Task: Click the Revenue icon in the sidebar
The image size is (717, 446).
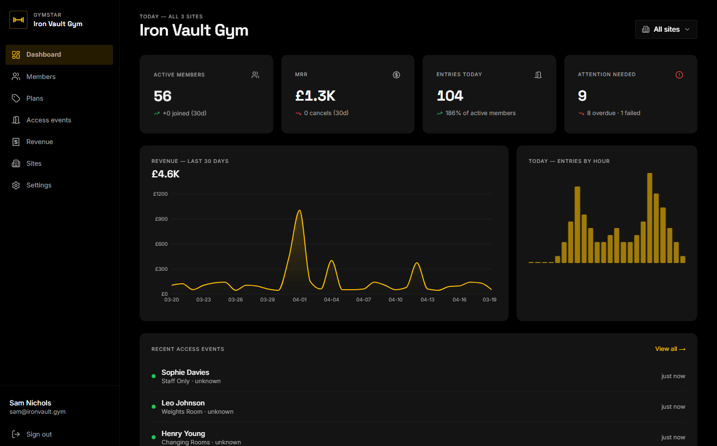Action: pos(16,141)
